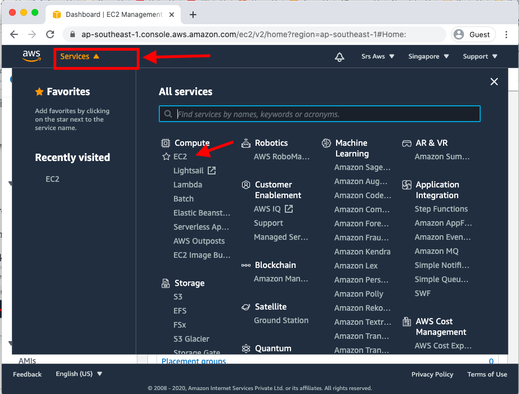This screenshot has height=394, width=519.
Task: Expand the Singapore region dropdown
Action: (x=429, y=56)
